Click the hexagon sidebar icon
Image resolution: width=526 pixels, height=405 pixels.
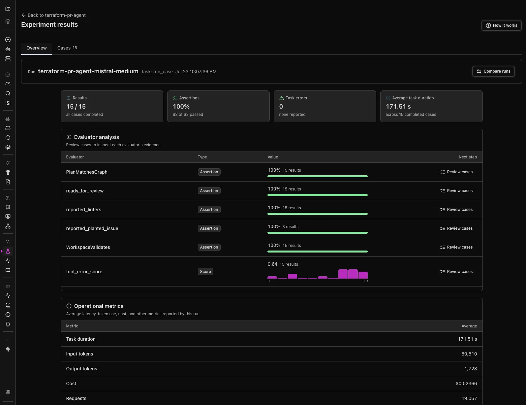pos(8,138)
